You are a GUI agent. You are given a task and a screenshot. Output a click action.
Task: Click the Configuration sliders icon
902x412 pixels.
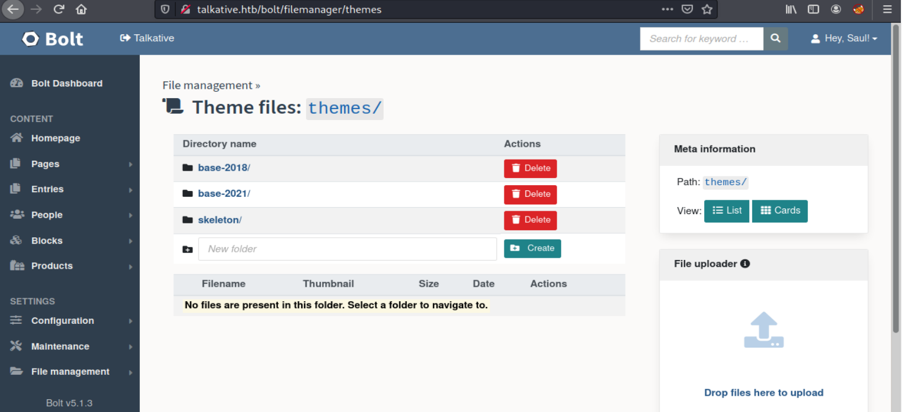pyautogui.click(x=16, y=320)
